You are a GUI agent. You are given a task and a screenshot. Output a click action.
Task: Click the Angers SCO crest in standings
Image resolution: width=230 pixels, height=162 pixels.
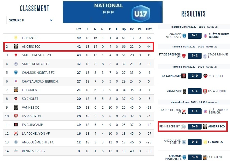pos(16,46)
